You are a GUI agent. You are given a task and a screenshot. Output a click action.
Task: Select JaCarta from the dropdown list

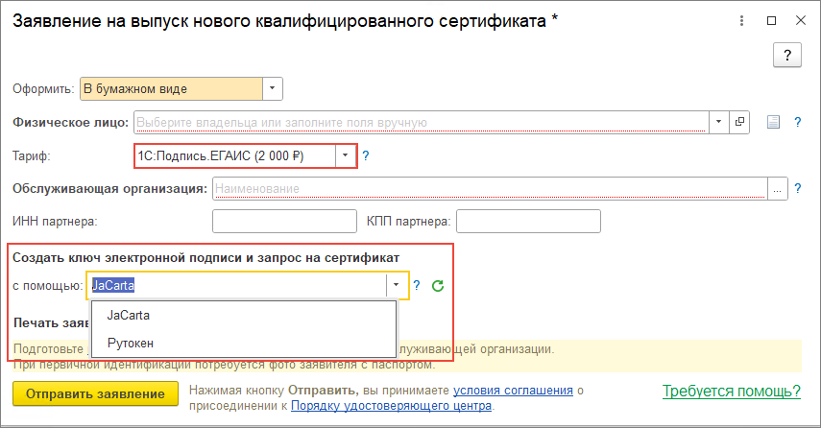coord(129,315)
